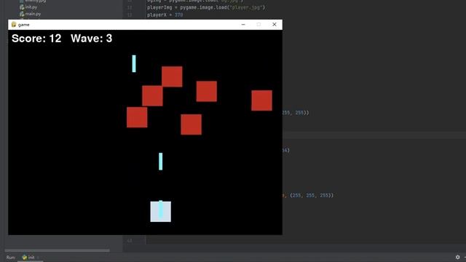Click the white player ship square
This screenshot has height=262, width=466.
coord(161,212)
